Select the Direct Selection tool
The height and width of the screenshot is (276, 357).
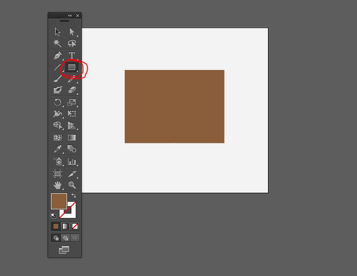click(x=72, y=31)
